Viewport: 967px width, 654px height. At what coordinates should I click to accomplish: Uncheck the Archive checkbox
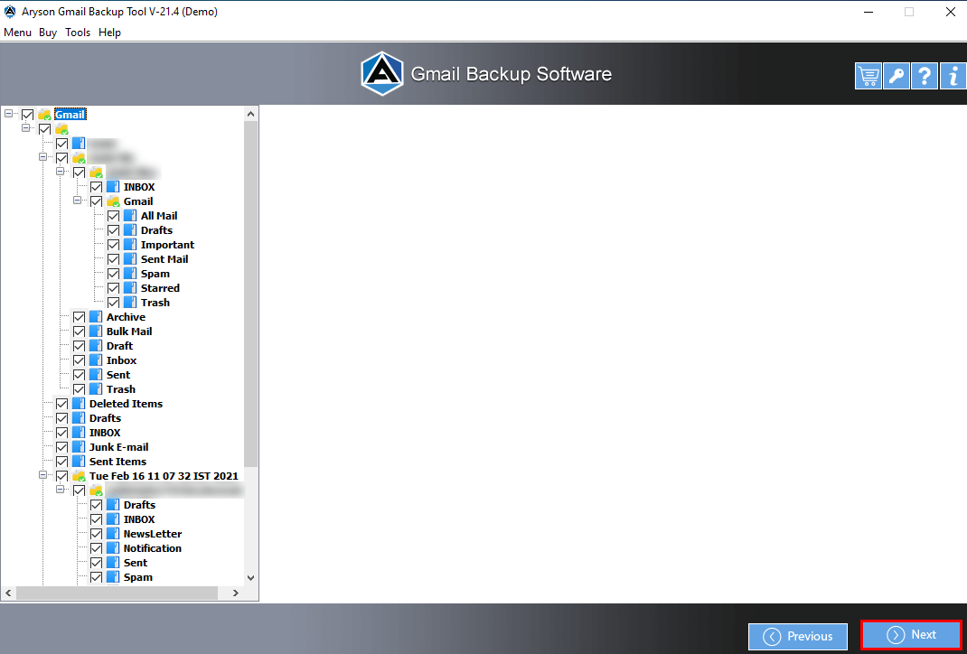[x=79, y=317]
